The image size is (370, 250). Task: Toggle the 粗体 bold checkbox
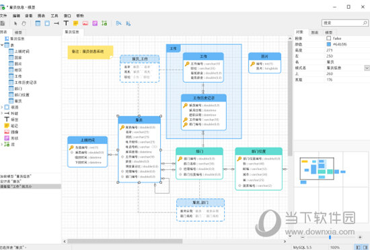click(328, 38)
